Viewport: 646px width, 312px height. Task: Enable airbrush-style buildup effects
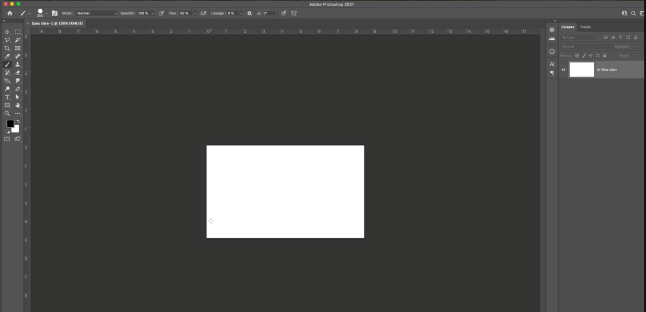203,13
